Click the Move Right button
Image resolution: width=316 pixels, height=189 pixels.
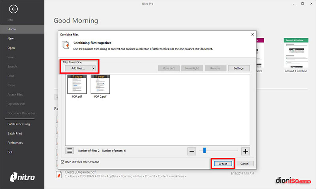tap(192, 68)
